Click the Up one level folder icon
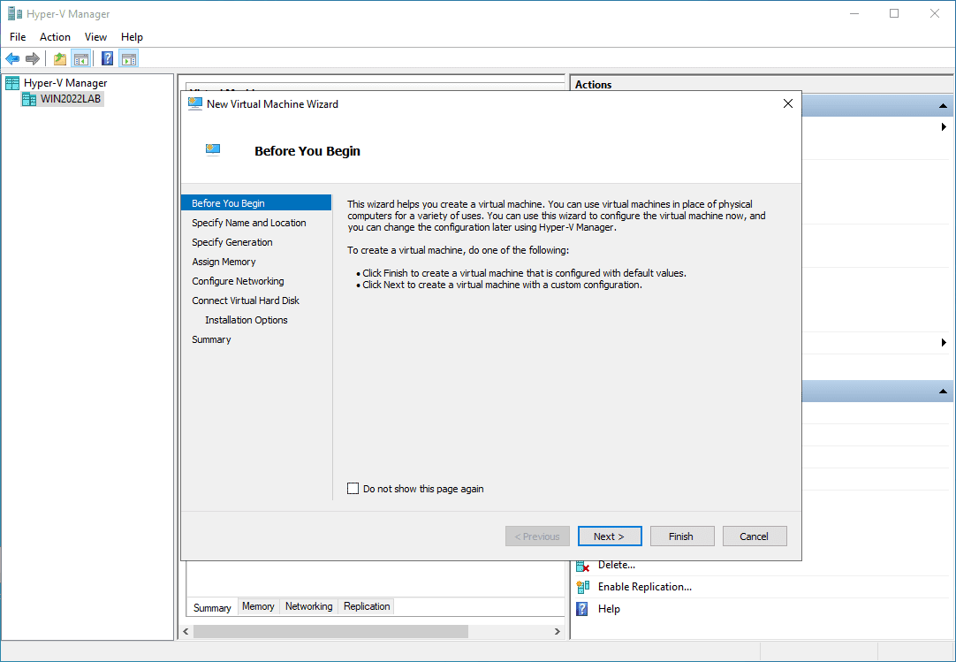 [x=60, y=58]
